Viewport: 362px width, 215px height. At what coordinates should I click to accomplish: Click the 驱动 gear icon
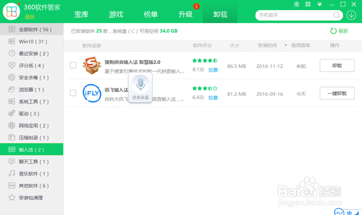click(12, 113)
